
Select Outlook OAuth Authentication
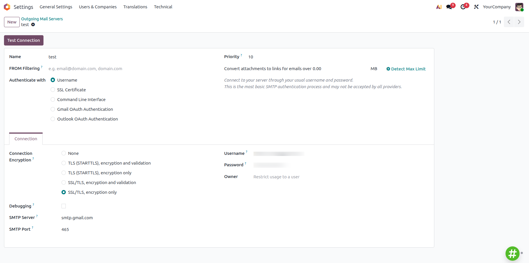53,119
